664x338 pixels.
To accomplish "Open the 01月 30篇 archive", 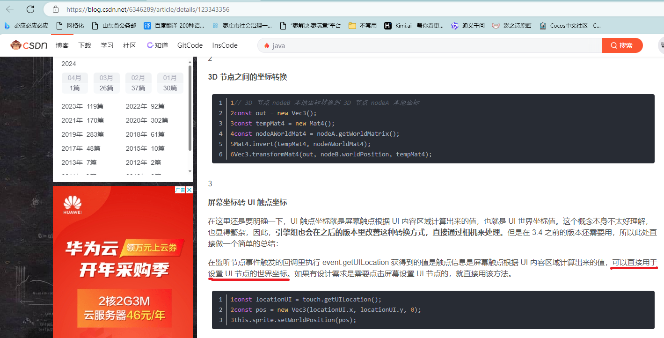I will [x=170, y=83].
